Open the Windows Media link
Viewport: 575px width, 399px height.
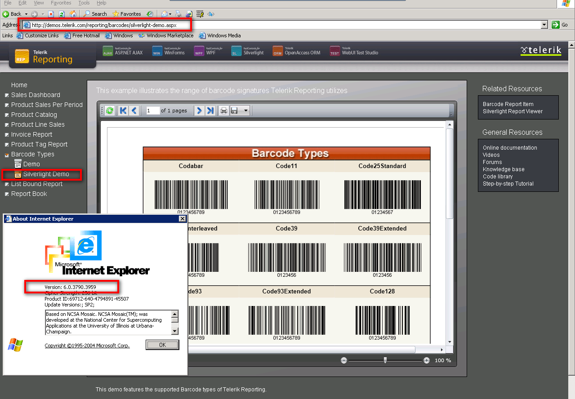tap(220, 35)
